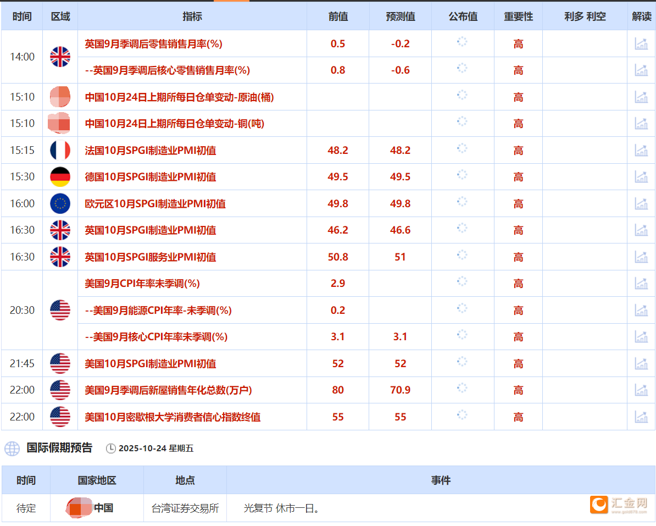Click the chart icon on the new home sales row
The width and height of the screenshot is (656, 526).
[641, 390]
